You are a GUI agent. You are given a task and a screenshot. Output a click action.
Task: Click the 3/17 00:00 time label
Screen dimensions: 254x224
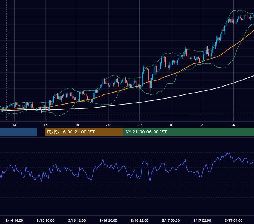[x=171, y=220]
